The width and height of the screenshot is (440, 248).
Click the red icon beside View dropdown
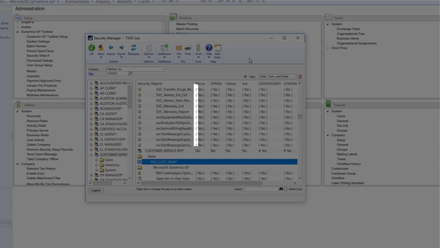coord(300,76)
